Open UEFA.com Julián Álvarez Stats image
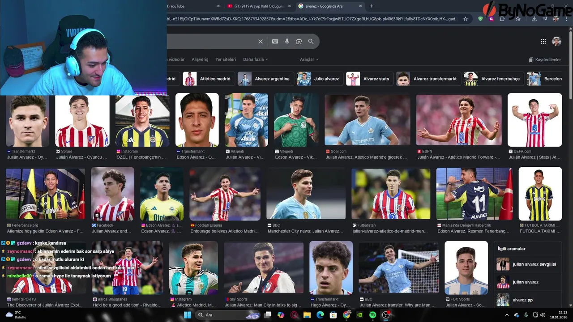 click(535, 120)
